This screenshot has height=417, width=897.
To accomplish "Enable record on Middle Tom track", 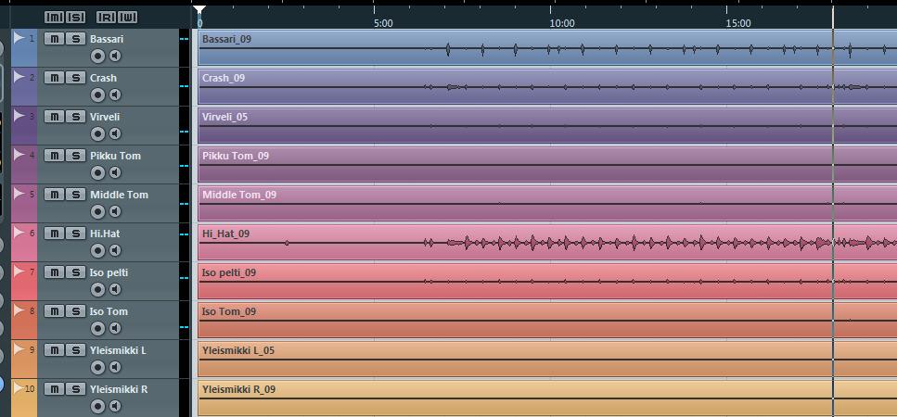I will 97,211.
